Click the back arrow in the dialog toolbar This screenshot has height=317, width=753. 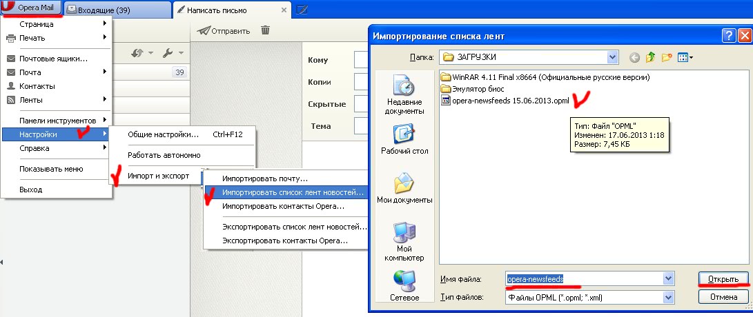pos(635,58)
